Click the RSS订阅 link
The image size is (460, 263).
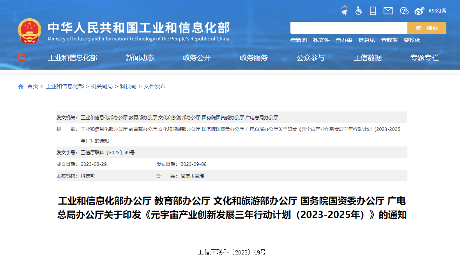(437, 11)
